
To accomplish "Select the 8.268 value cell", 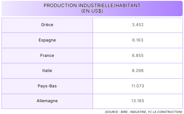I will point(138,71).
